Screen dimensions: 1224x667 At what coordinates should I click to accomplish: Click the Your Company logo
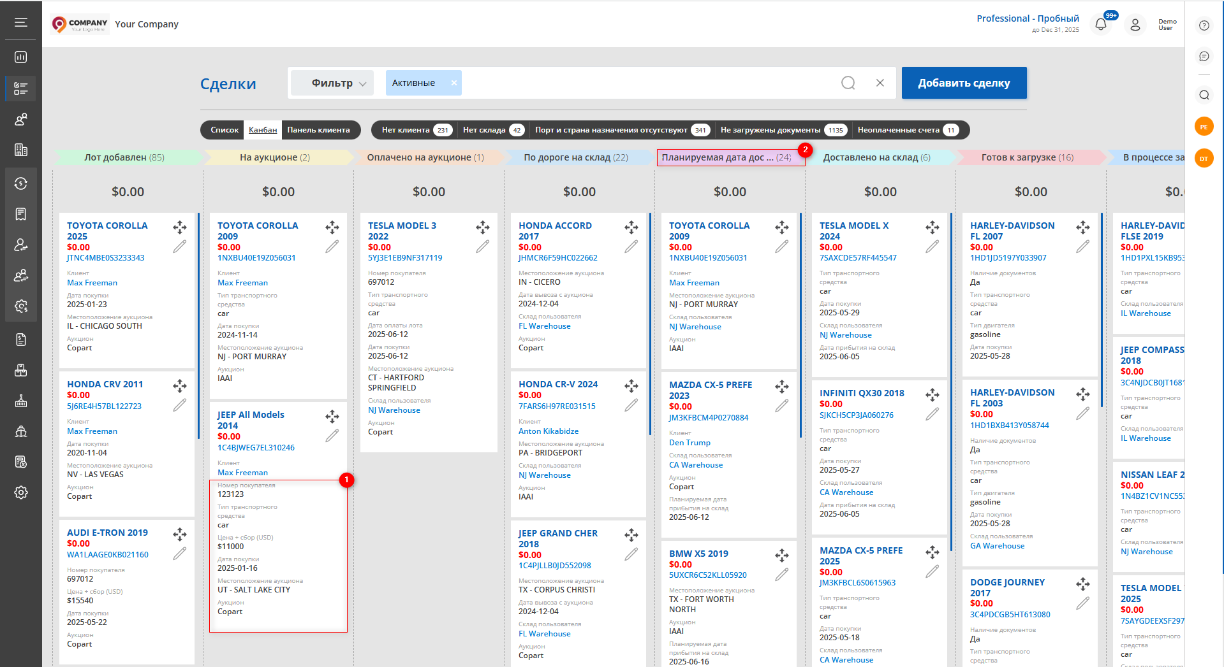click(x=80, y=24)
